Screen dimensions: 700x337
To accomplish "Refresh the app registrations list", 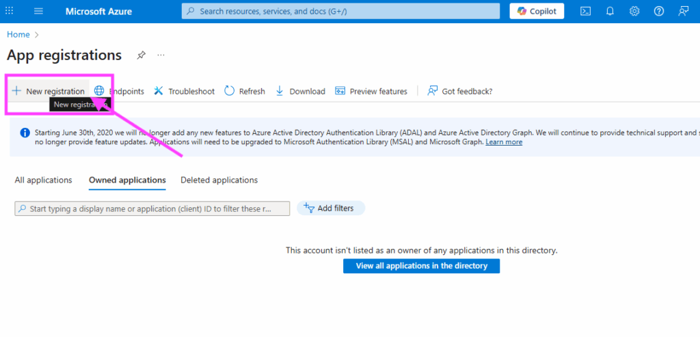I will coord(245,91).
